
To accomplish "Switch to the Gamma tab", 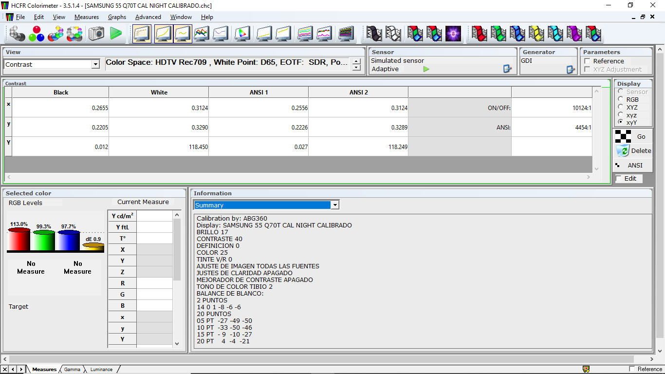I will (72, 369).
